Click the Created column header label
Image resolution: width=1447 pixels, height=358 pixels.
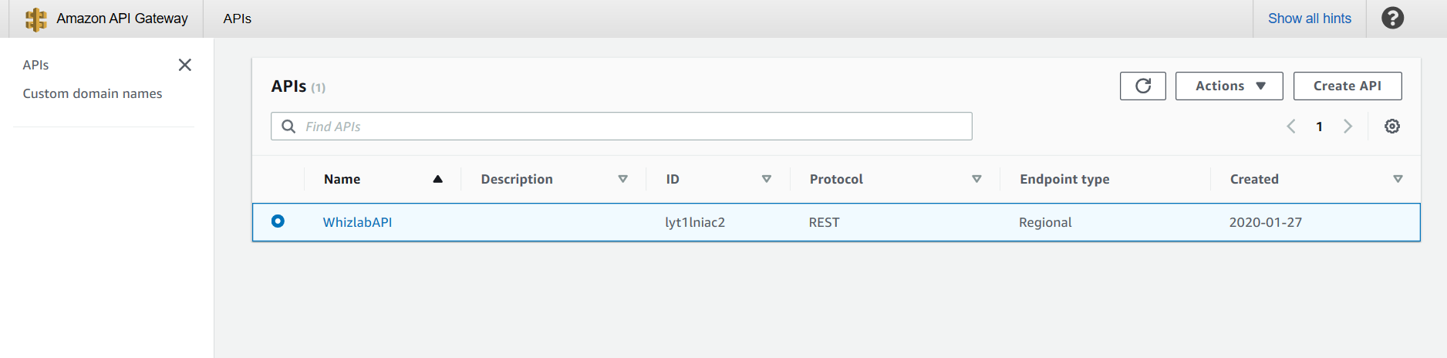click(1254, 179)
